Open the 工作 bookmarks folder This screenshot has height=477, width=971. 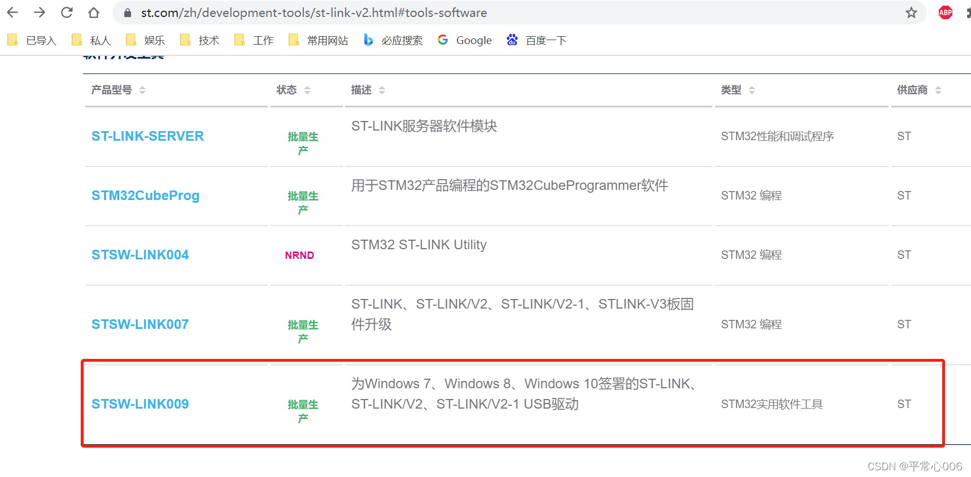click(x=254, y=40)
